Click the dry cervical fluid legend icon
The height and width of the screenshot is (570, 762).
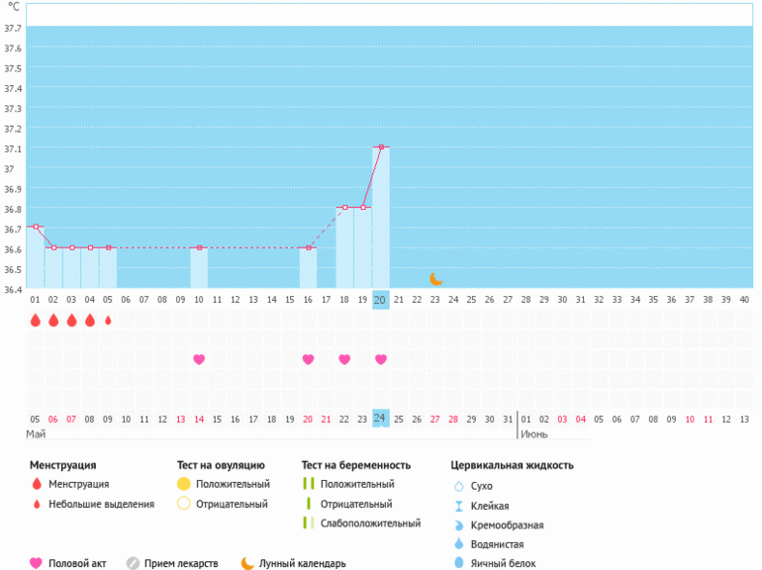458,486
